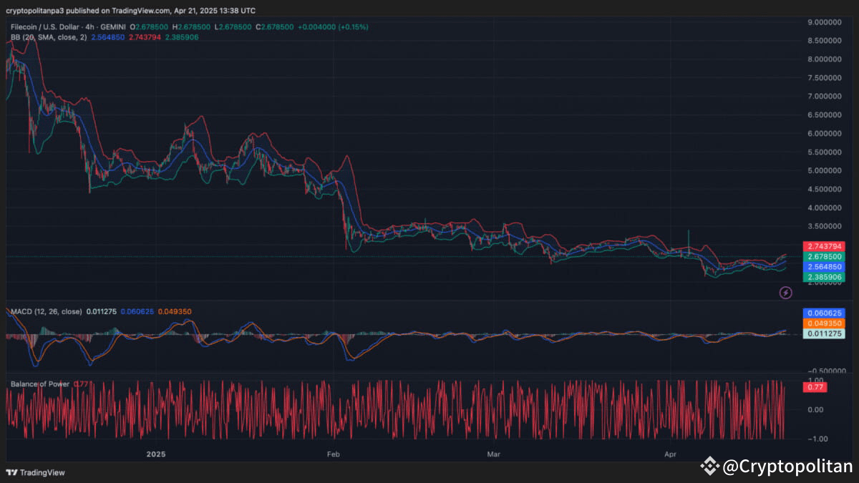Click the lightning bolt icon near the price axis
Viewport: 859px width, 483px height.
785,292
